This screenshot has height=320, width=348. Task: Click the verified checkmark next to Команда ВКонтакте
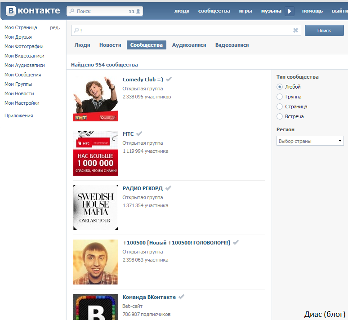click(182, 297)
